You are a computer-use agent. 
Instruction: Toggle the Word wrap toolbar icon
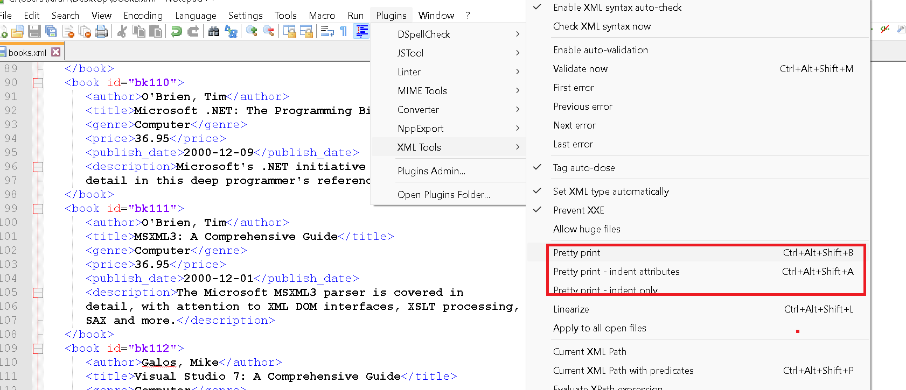pos(327,32)
